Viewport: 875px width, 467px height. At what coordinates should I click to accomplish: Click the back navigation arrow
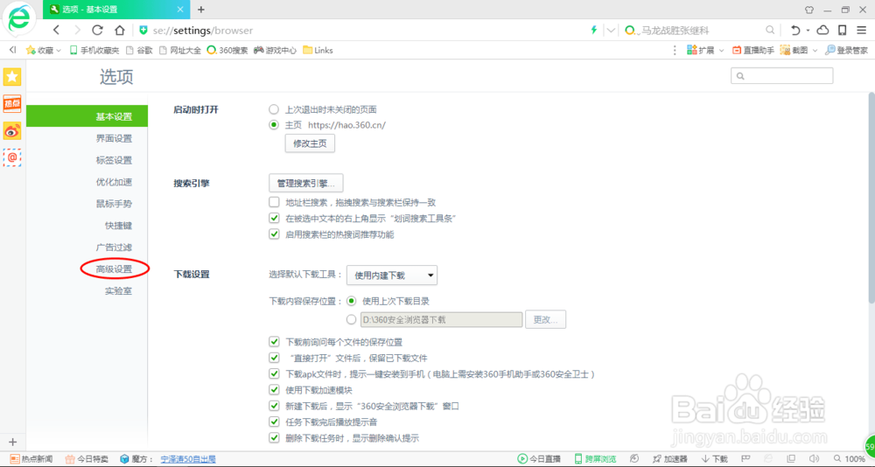pos(56,30)
